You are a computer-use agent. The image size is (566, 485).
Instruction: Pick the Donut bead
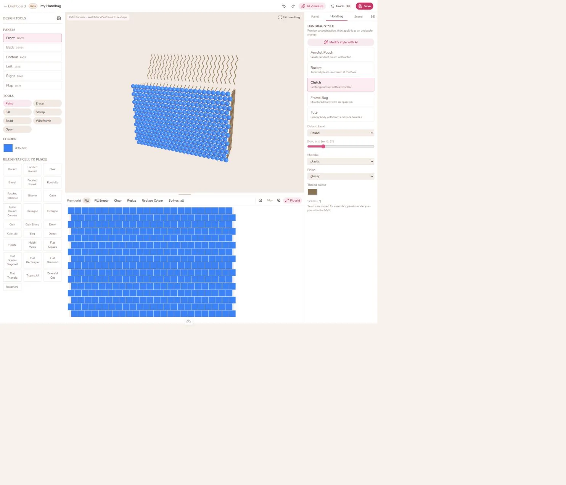coord(53,234)
